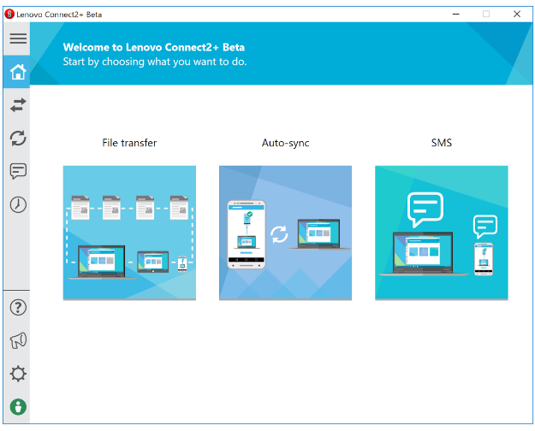Open the green user account icon
The width and height of the screenshot is (535, 431).
point(18,407)
